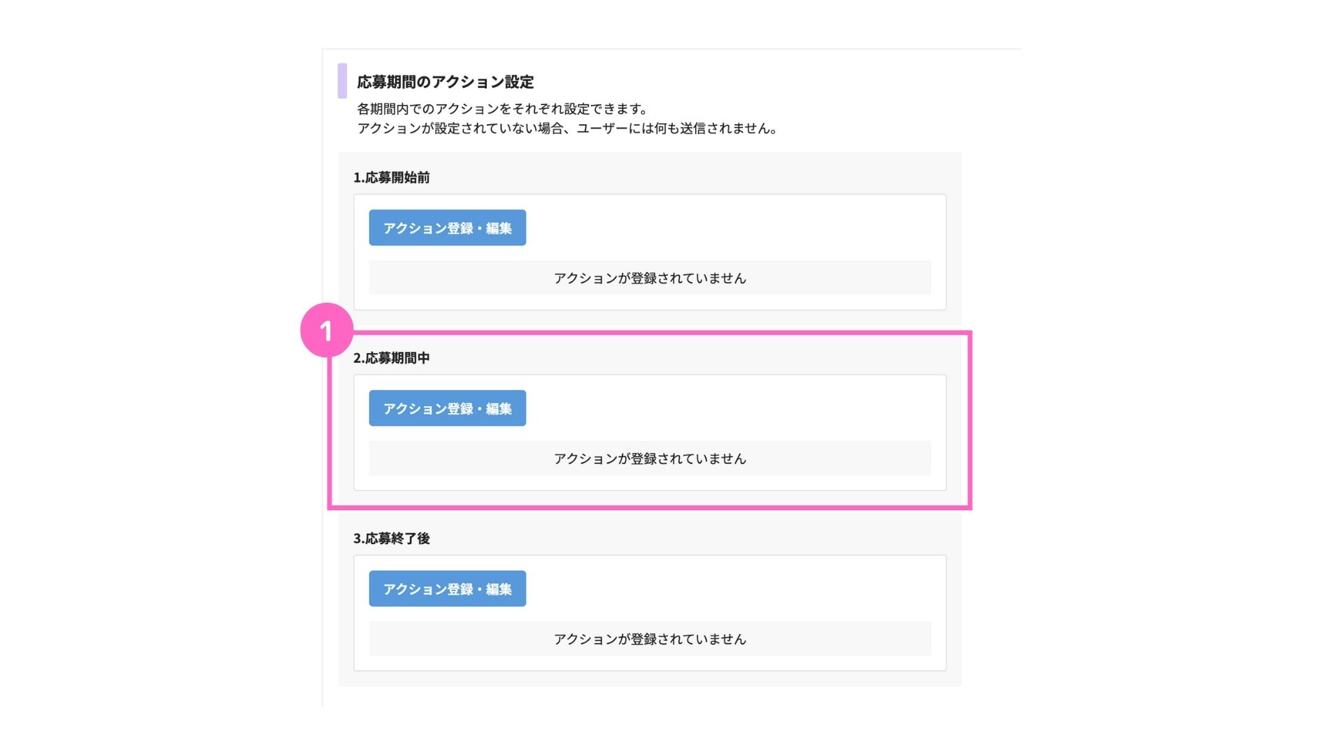Click the 各期間内でのアクション description line
1343x755 pixels.
click(504, 109)
